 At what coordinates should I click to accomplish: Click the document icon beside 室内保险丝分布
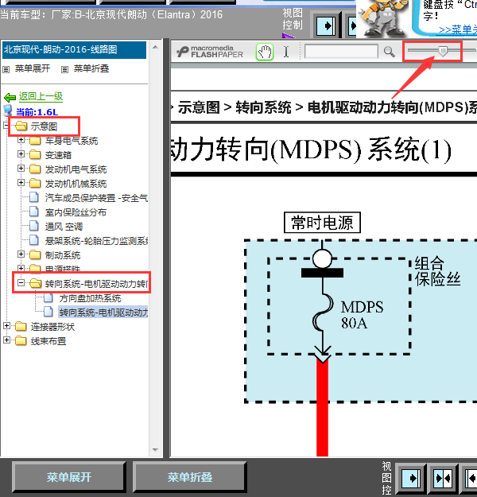click(x=34, y=212)
